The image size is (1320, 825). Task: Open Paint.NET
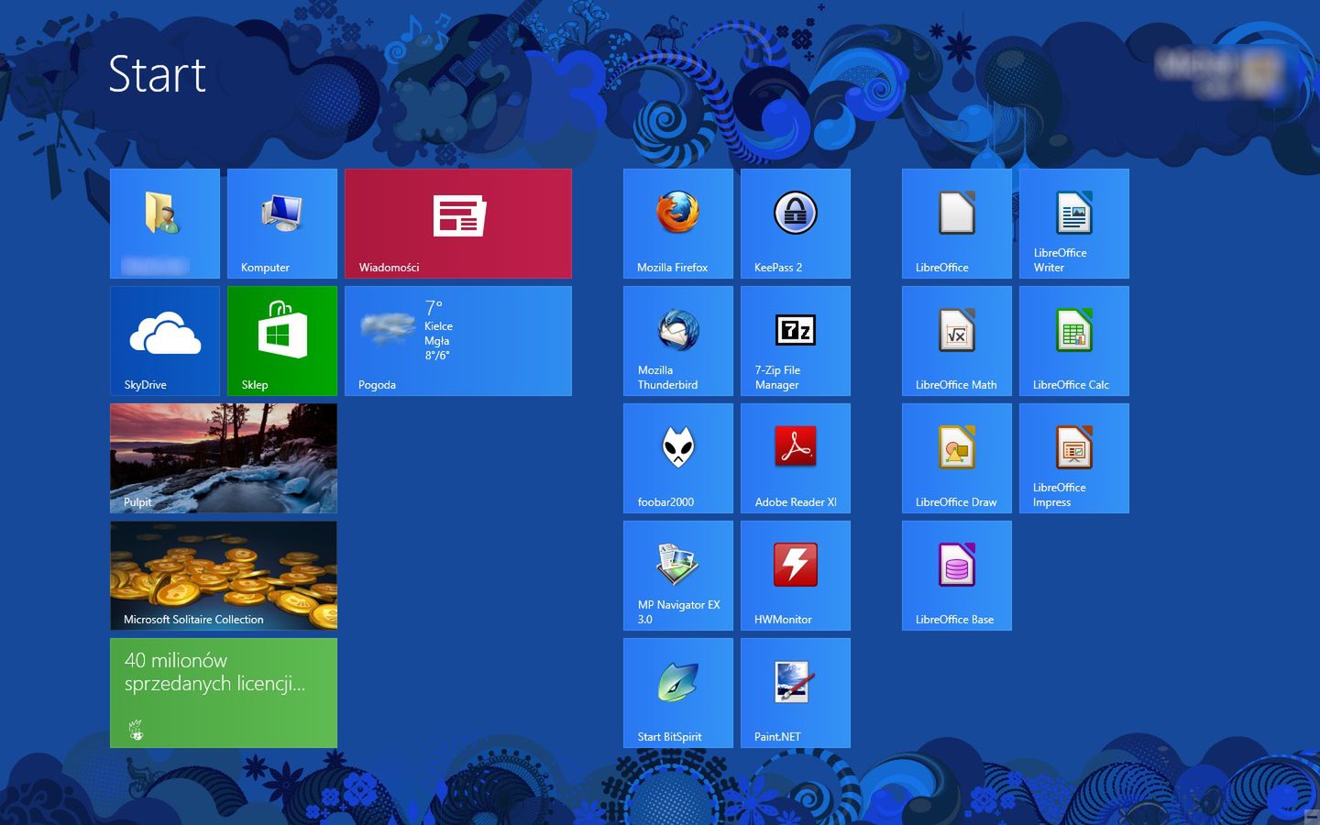[x=796, y=693]
